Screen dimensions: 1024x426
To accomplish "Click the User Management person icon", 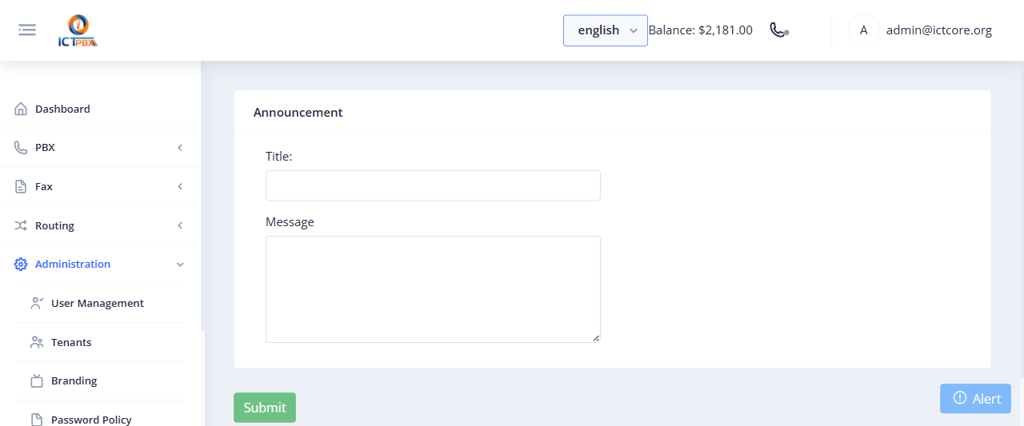I will click(x=37, y=303).
